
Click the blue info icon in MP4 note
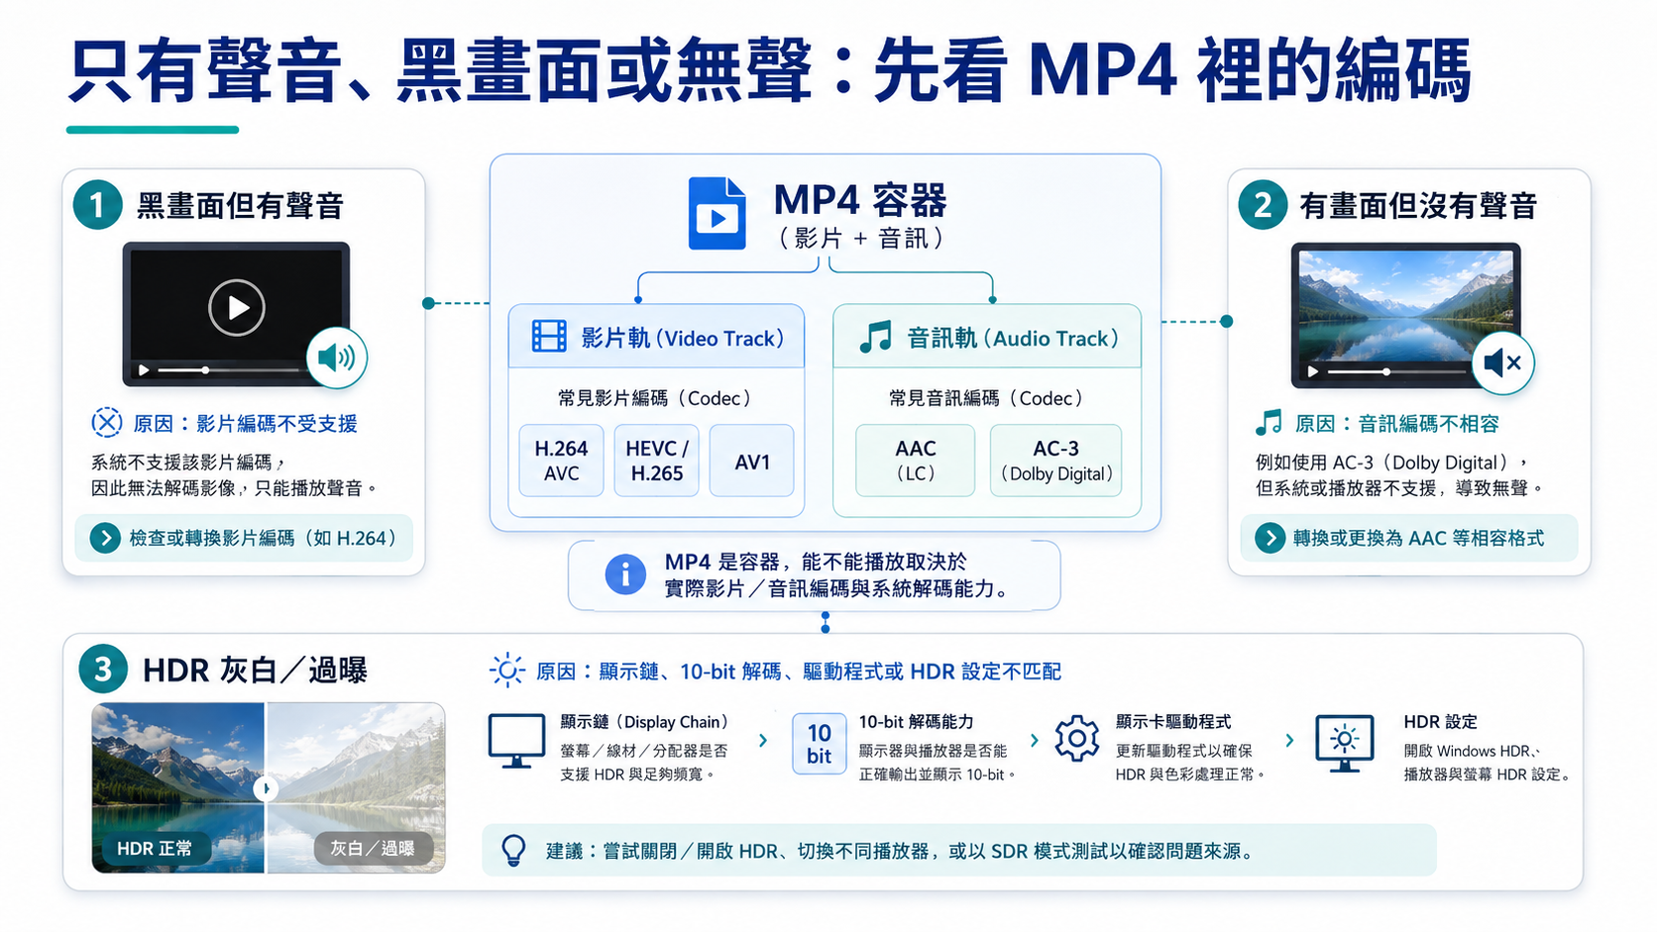pos(625,574)
